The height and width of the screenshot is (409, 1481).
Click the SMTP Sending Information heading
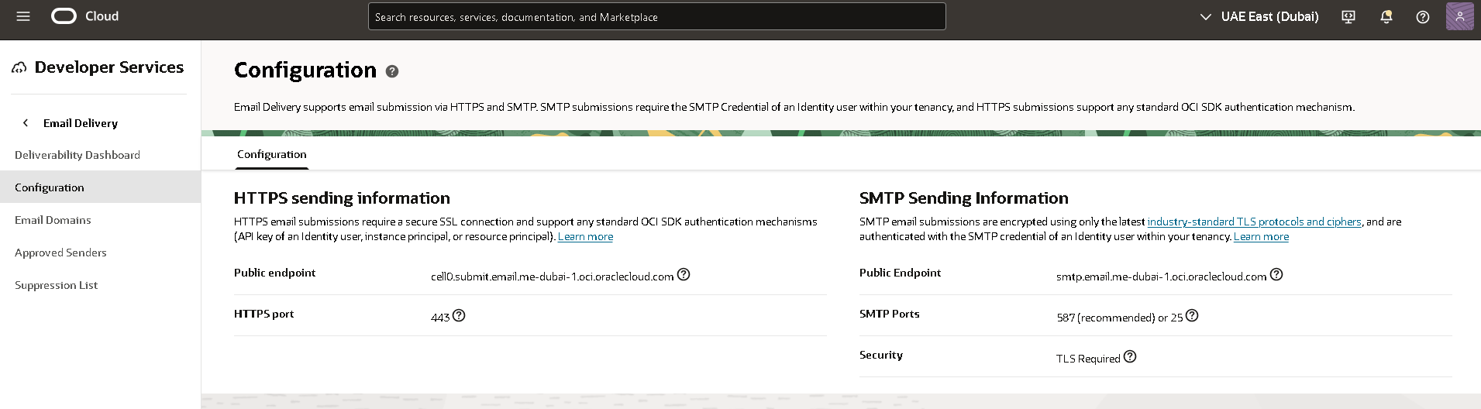pos(963,198)
